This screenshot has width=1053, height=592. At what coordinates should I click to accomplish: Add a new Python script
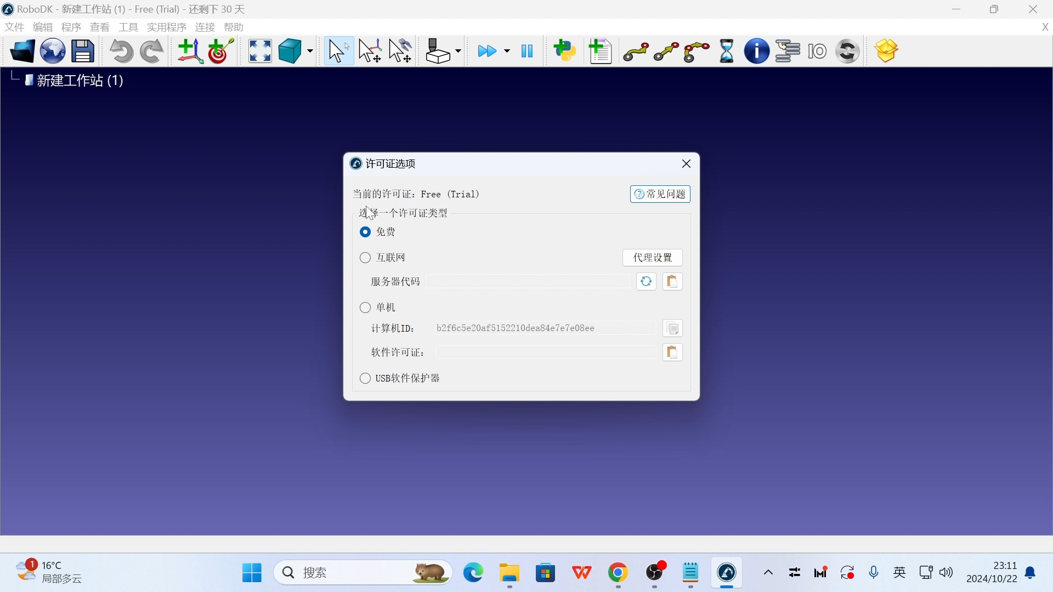565,50
